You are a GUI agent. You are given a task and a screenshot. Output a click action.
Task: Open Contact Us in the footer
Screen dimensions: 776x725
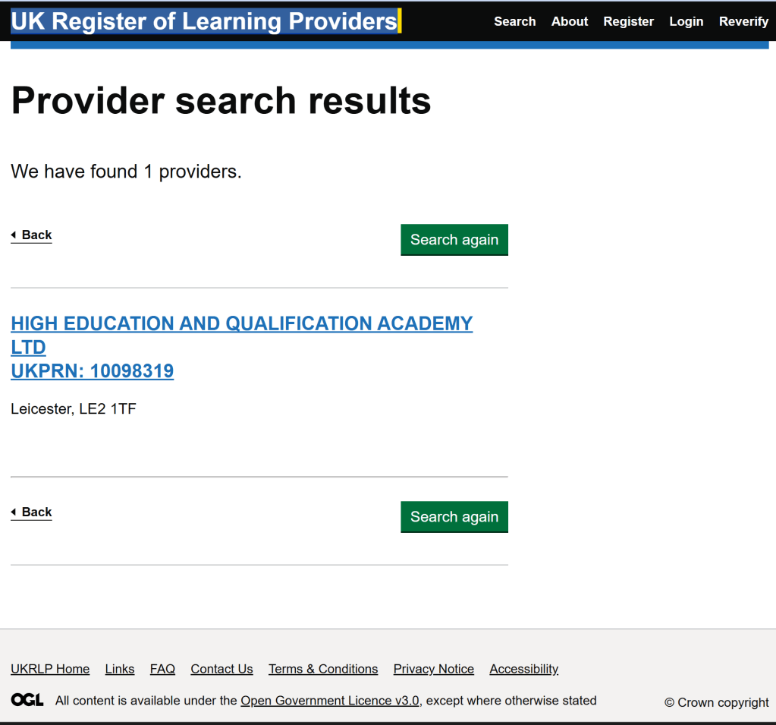[221, 669]
